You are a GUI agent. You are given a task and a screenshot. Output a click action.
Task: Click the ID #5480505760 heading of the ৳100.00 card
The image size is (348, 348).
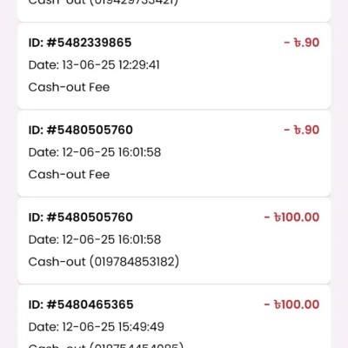[x=81, y=217]
